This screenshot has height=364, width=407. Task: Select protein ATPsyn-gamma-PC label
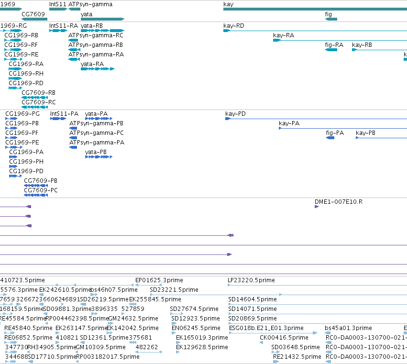[96, 133]
